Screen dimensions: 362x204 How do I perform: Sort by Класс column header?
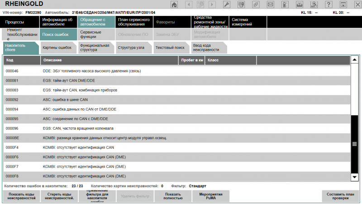point(231,60)
